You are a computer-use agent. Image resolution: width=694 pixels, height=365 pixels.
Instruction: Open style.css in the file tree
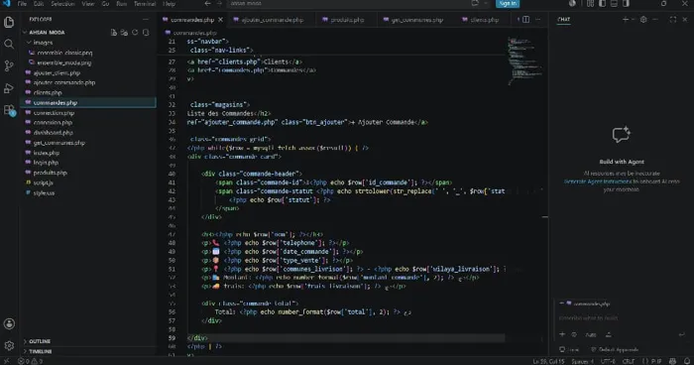[44, 193]
